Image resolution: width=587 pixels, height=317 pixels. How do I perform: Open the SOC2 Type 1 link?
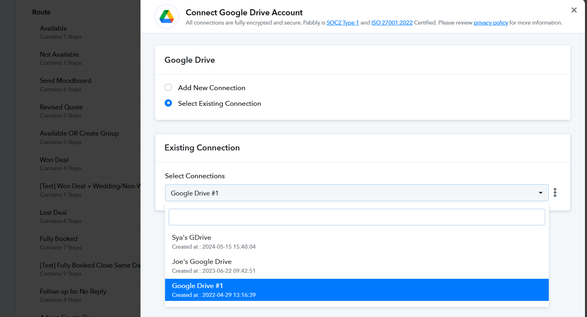click(342, 23)
